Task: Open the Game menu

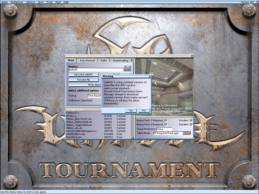Action: coord(5,2)
